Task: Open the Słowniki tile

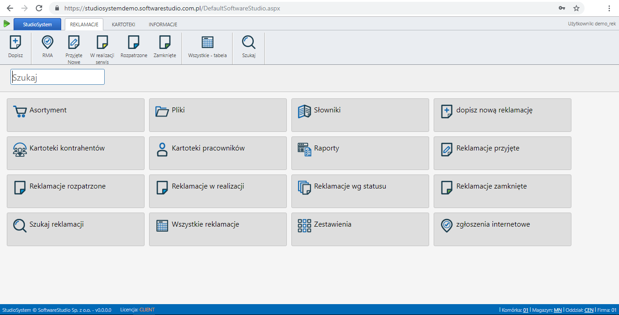Action: 360,115
